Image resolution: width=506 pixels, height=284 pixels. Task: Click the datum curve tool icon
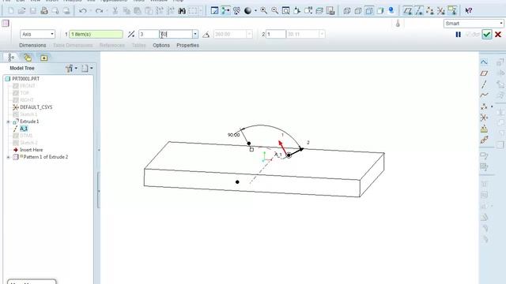[484, 95]
